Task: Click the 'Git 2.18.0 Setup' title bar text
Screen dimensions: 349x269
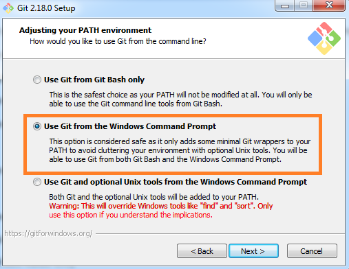Action: pyautogui.click(x=46, y=8)
